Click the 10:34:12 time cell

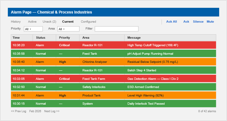coord(19,70)
